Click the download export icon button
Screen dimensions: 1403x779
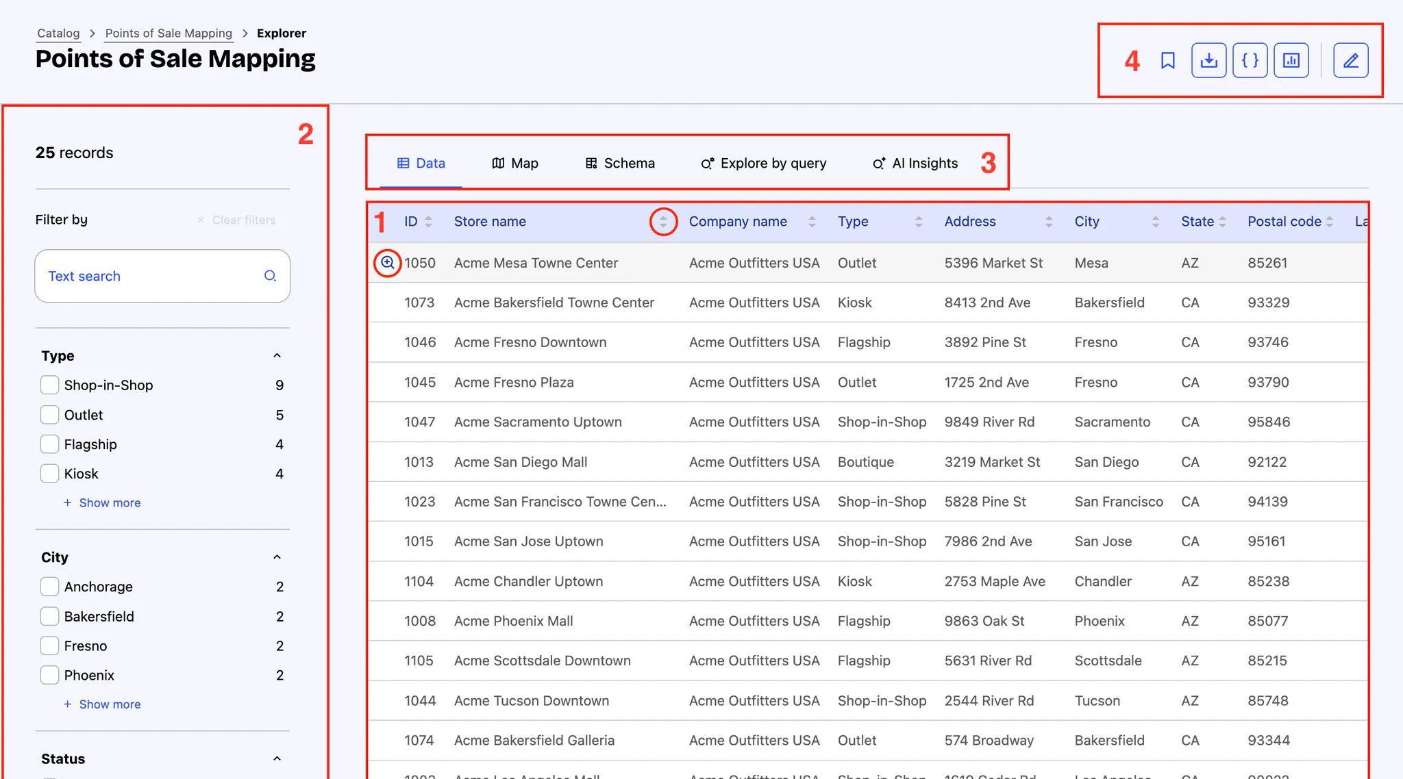click(x=1208, y=61)
